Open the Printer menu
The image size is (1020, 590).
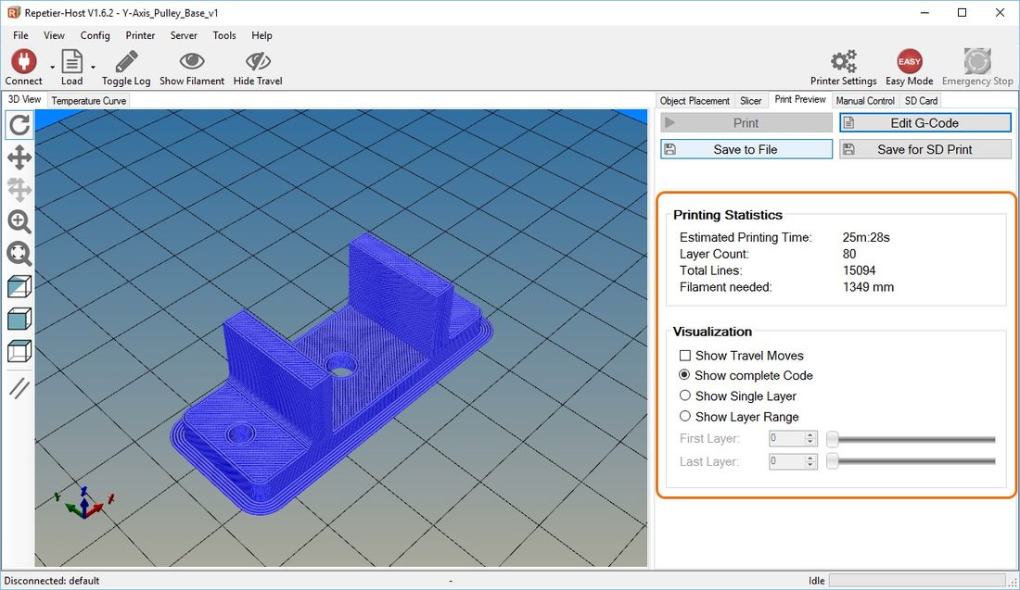pyautogui.click(x=140, y=35)
